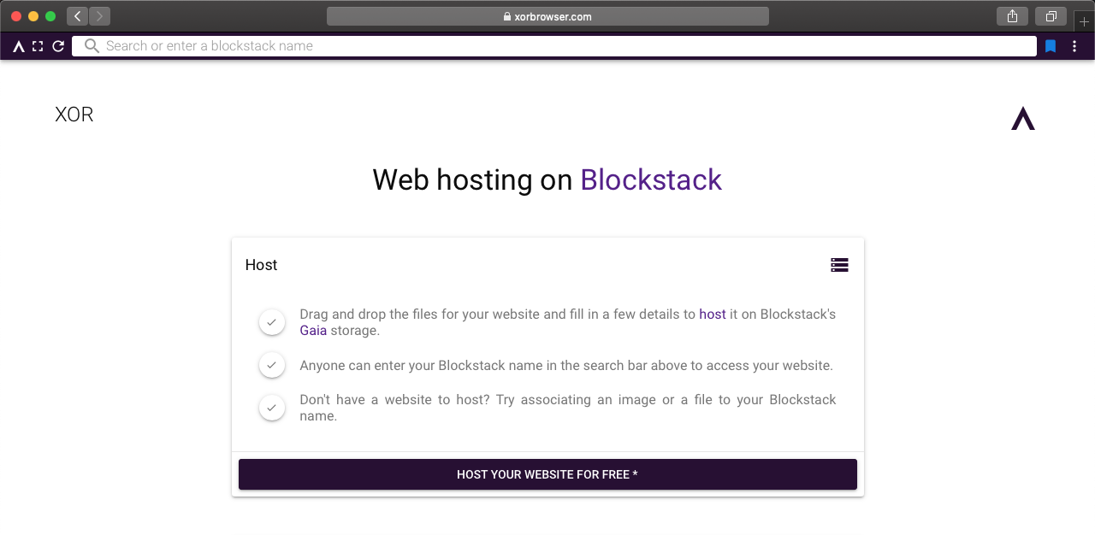
Task: Click the XOR title text
Action: coord(74,115)
